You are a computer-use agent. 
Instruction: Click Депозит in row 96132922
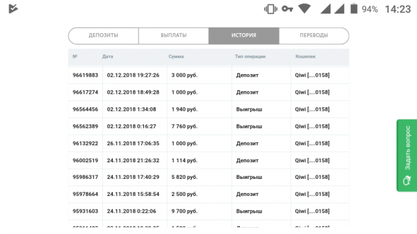247,144
